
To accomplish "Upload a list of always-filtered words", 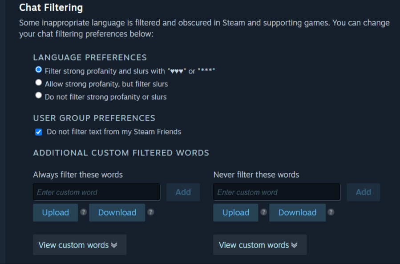I will (x=55, y=212).
